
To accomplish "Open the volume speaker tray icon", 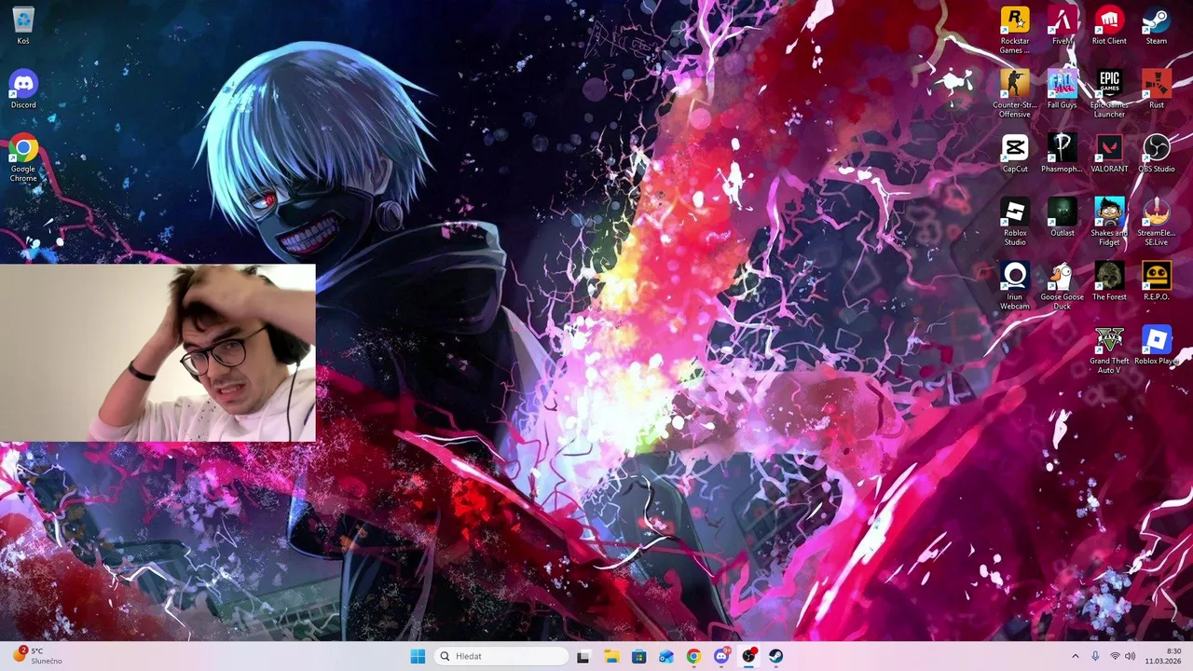I will [x=1131, y=656].
